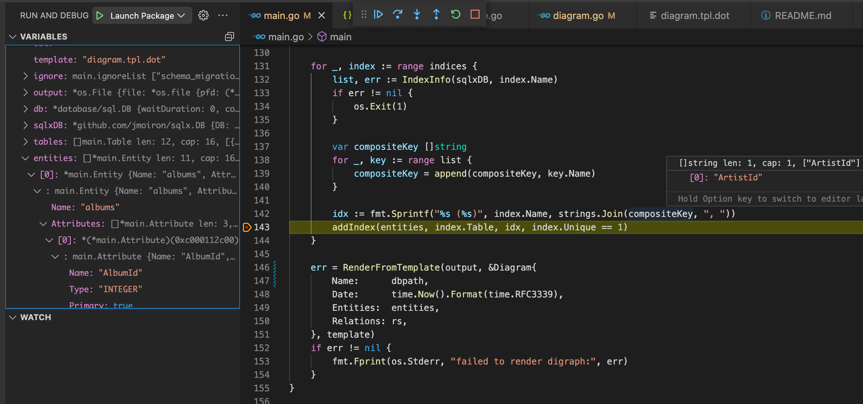The image size is (863, 404).
Task: Click "failed to render digraph:" string
Action: 523,362
